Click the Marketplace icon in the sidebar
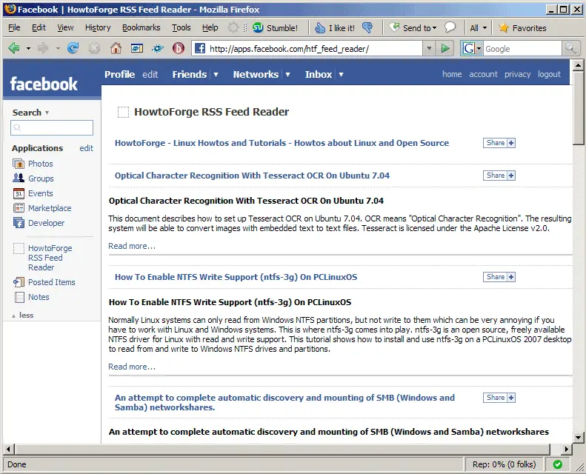This screenshot has height=474, width=586. point(19,207)
